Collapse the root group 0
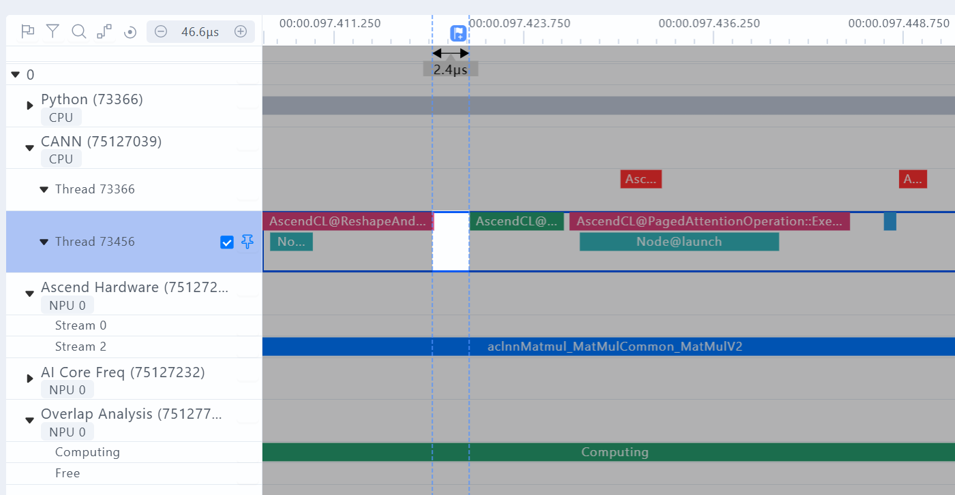The width and height of the screenshot is (955, 495). coord(16,74)
